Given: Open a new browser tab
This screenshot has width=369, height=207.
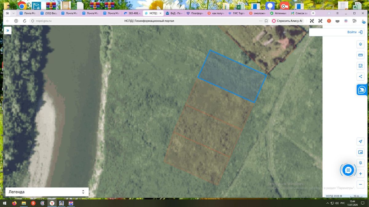Looking at the screenshot, I should [313, 13].
